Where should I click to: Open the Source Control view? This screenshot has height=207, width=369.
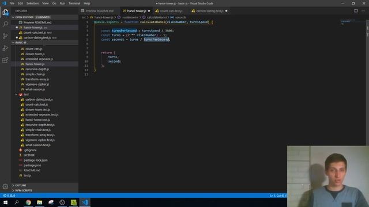point(5,36)
